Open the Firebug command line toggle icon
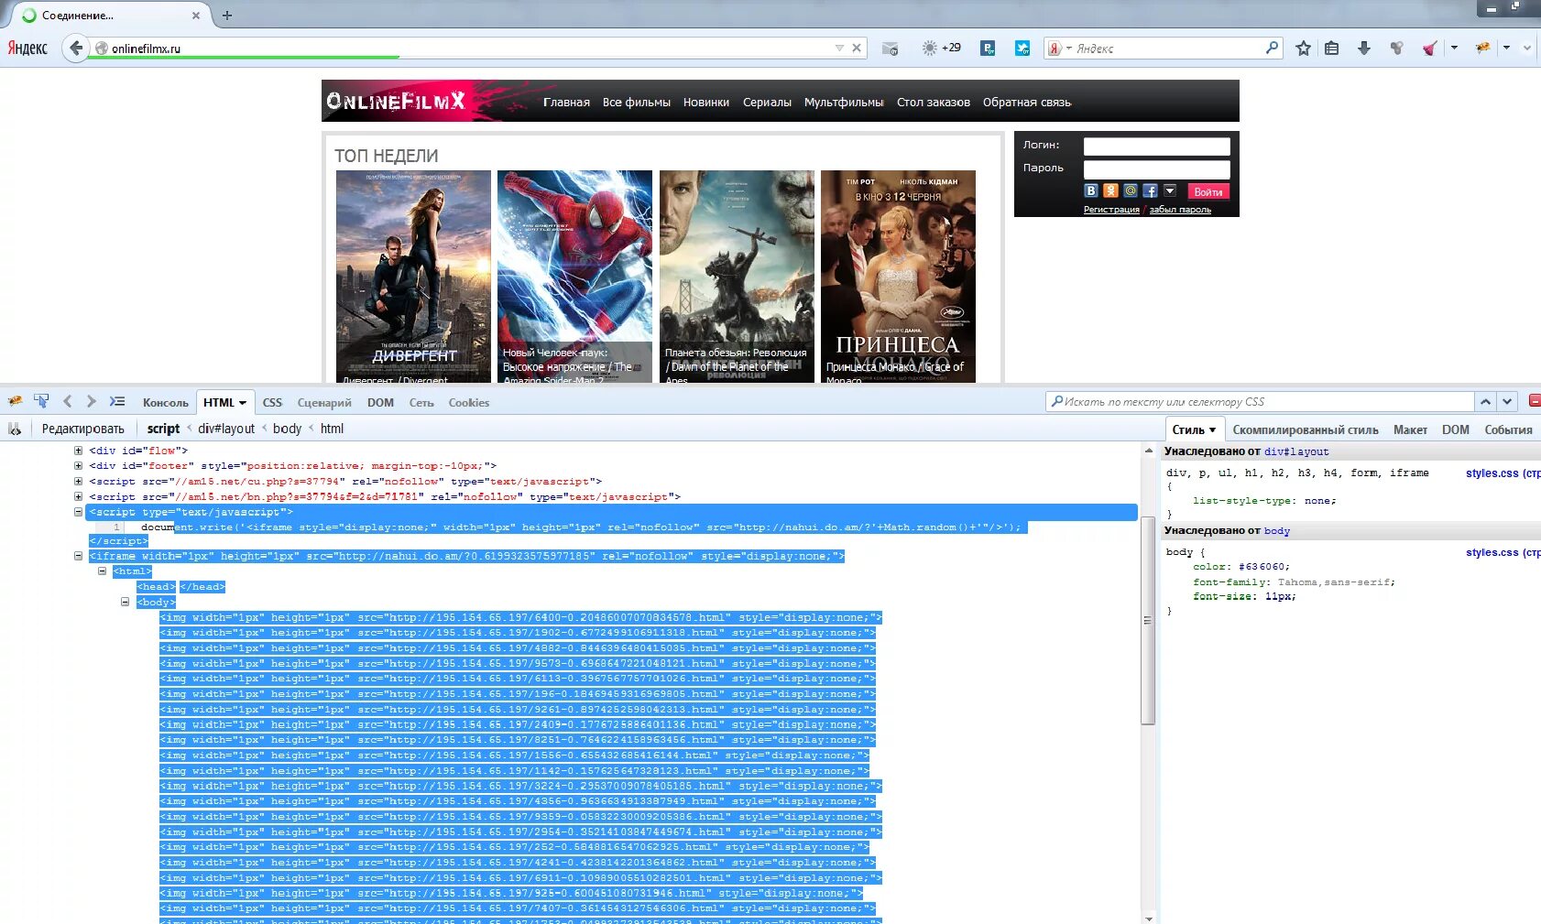1541x924 pixels. click(x=116, y=401)
